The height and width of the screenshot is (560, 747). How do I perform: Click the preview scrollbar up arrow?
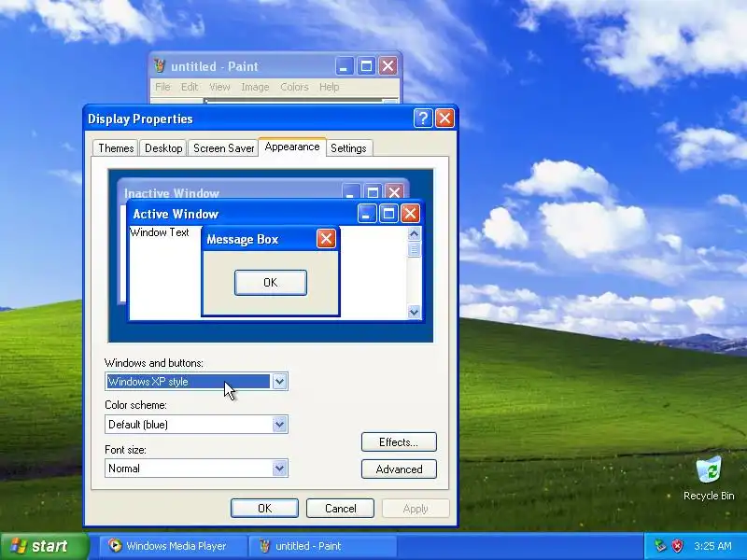point(414,234)
